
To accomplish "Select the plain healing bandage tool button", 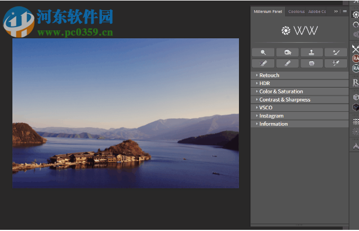I will (x=287, y=63).
